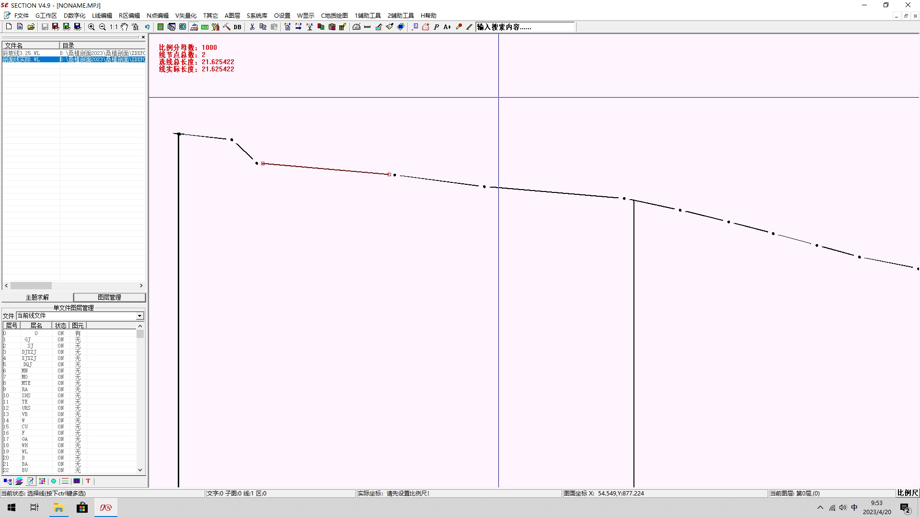Click the blue save disk icon
This screenshot has width=920, height=517.
(78, 27)
